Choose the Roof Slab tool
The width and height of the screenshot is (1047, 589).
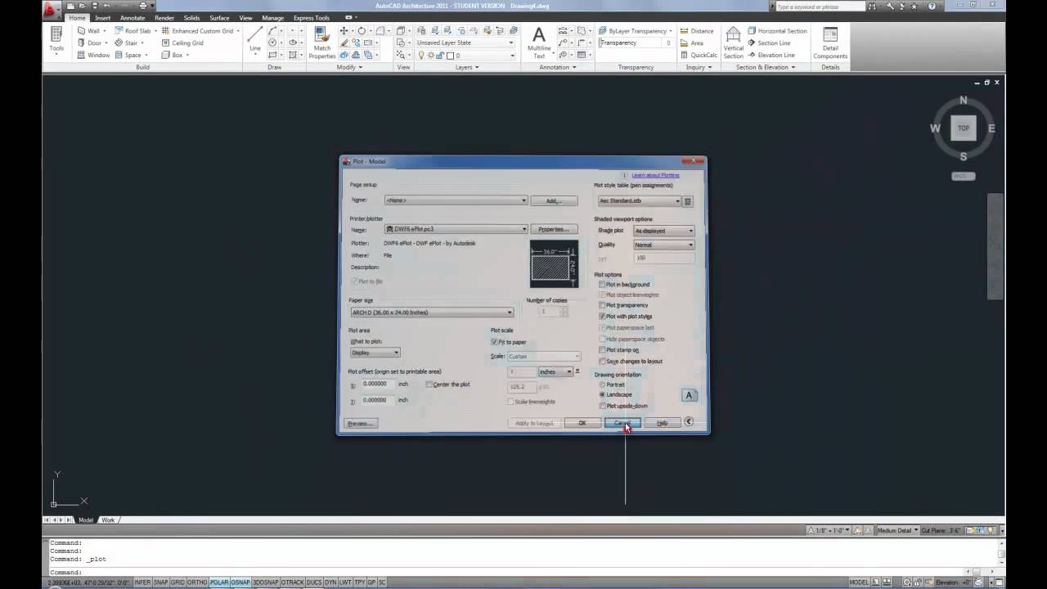tap(133, 31)
